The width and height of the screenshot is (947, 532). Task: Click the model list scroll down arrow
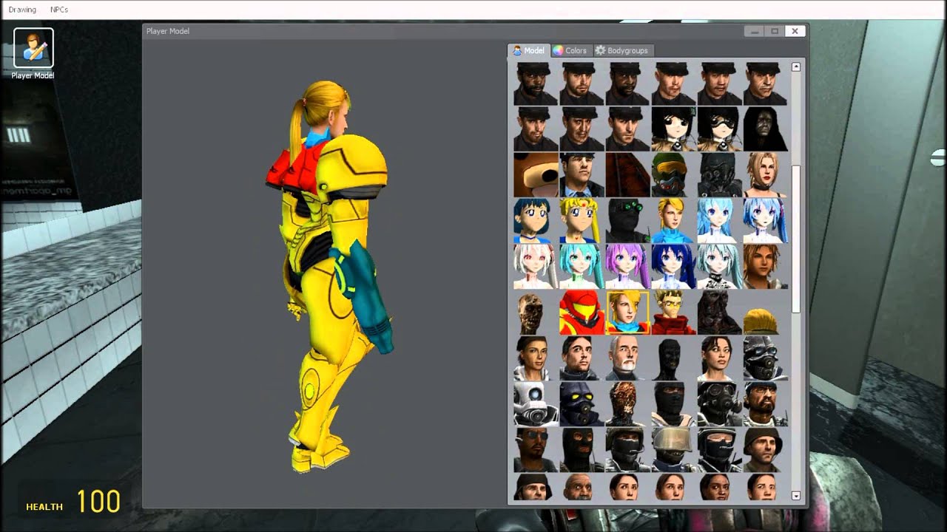click(796, 496)
